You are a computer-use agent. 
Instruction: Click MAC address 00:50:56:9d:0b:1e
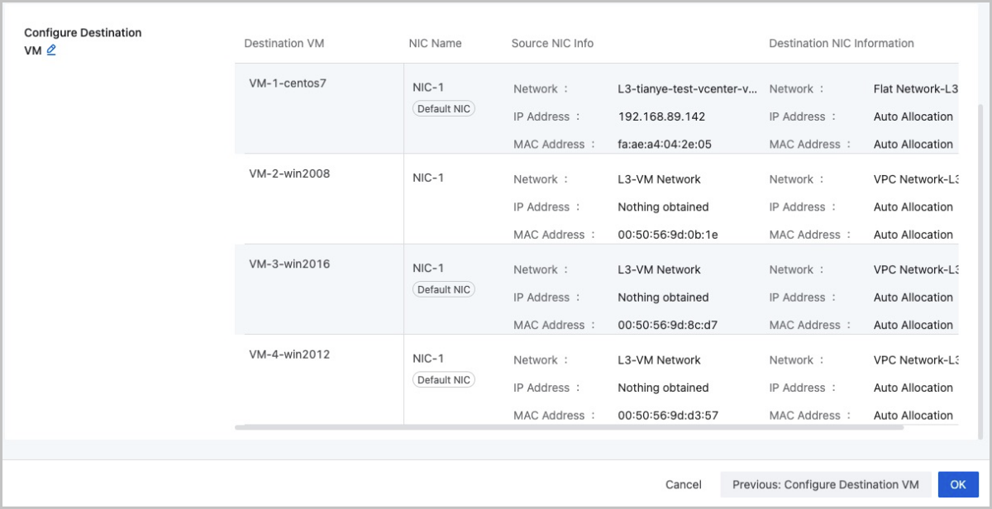click(667, 235)
